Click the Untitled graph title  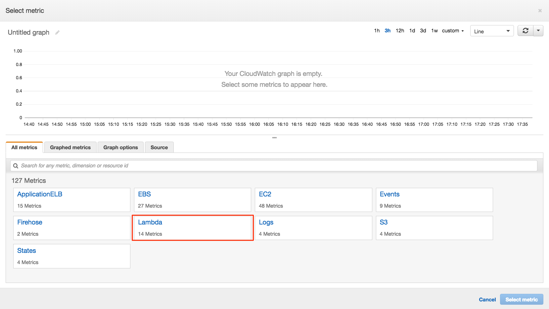pos(28,32)
